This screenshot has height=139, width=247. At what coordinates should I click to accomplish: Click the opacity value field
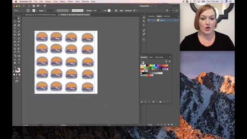(x=96, y=10)
